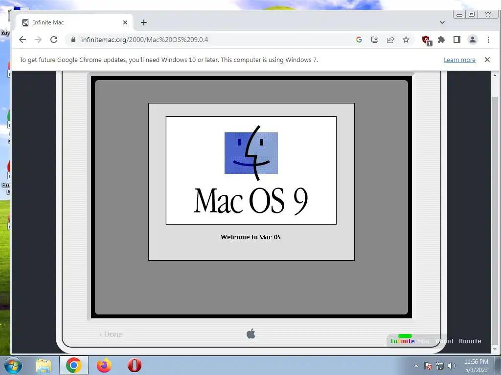Click the install app icon in address bar

(374, 40)
